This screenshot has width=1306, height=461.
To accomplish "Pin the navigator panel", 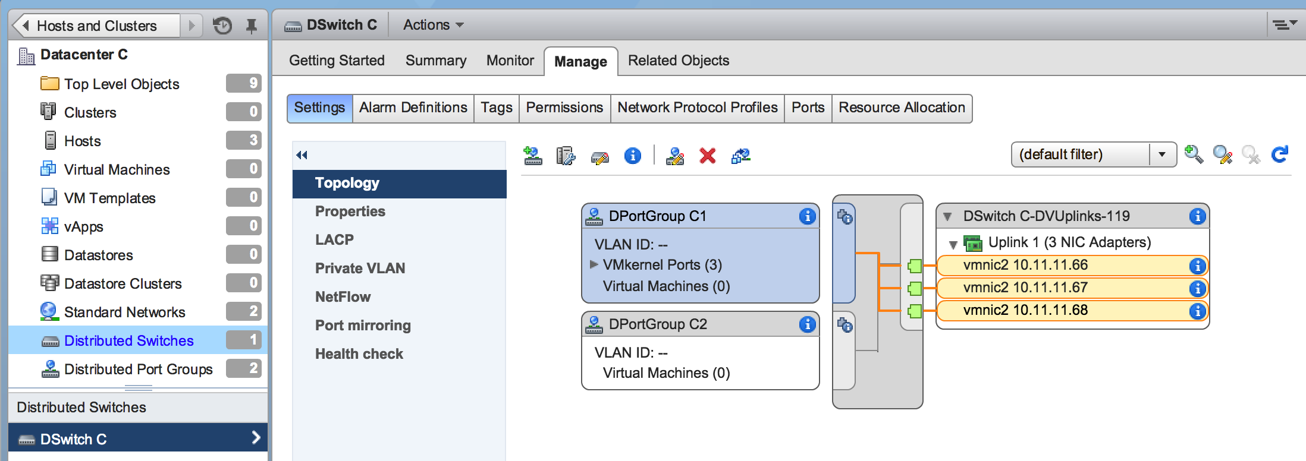I will coord(252,26).
